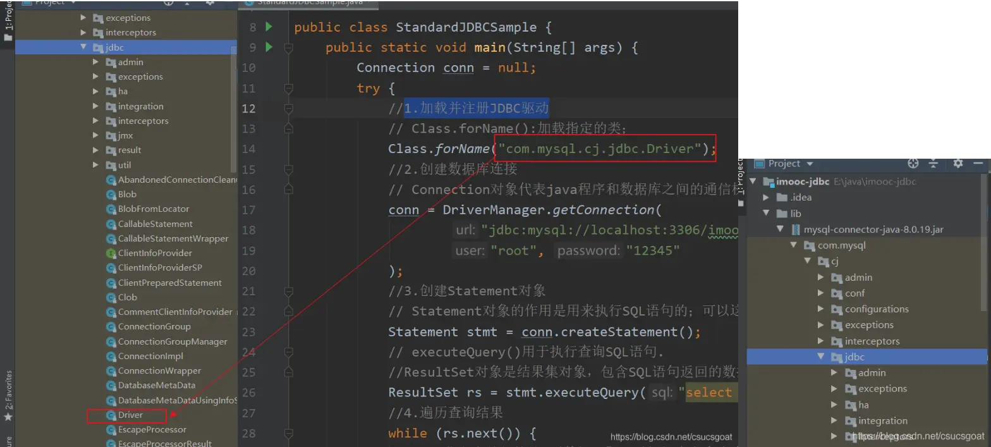The width and height of the screenshot is (991, 447).
Task: Click the ClientInfoProvider interface icon
Action: (111, 253)
